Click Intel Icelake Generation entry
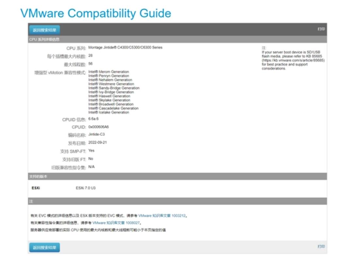The image size is (342, 264). pos(109,112)
